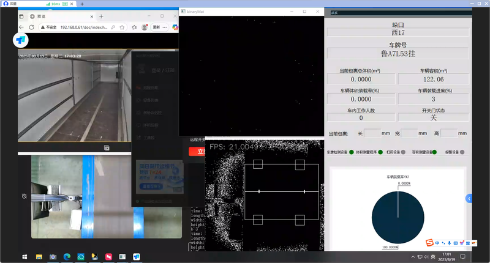Image resolution: width=490 pixels, height=263 pixels.
Task: Click the 更新 update button in browser
Action: tap(156, 27)
